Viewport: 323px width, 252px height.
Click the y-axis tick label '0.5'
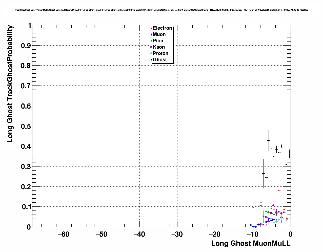point(26,126)
